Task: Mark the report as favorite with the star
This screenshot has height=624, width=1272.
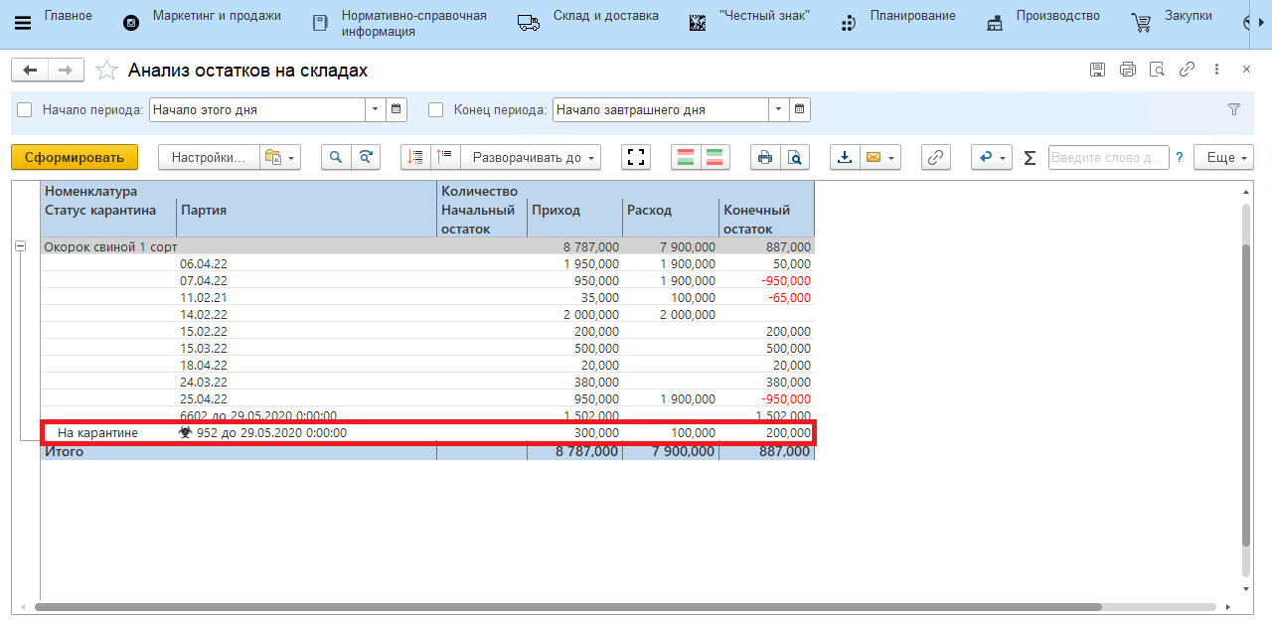Action: (106, 71)
